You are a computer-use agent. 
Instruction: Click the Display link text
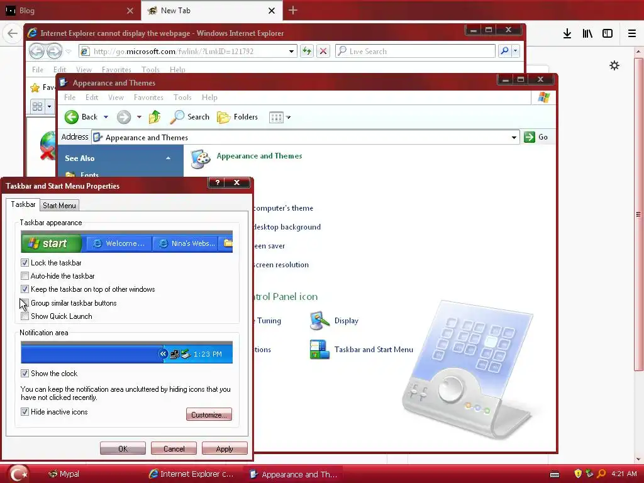[347, 321]
